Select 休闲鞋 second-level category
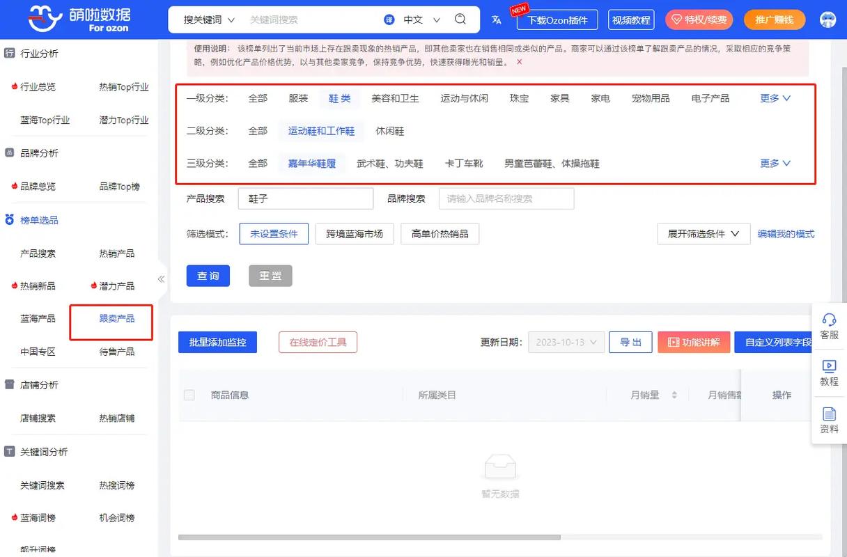Image resolution: width=847 pixels, height=557 pixels. 390,131
